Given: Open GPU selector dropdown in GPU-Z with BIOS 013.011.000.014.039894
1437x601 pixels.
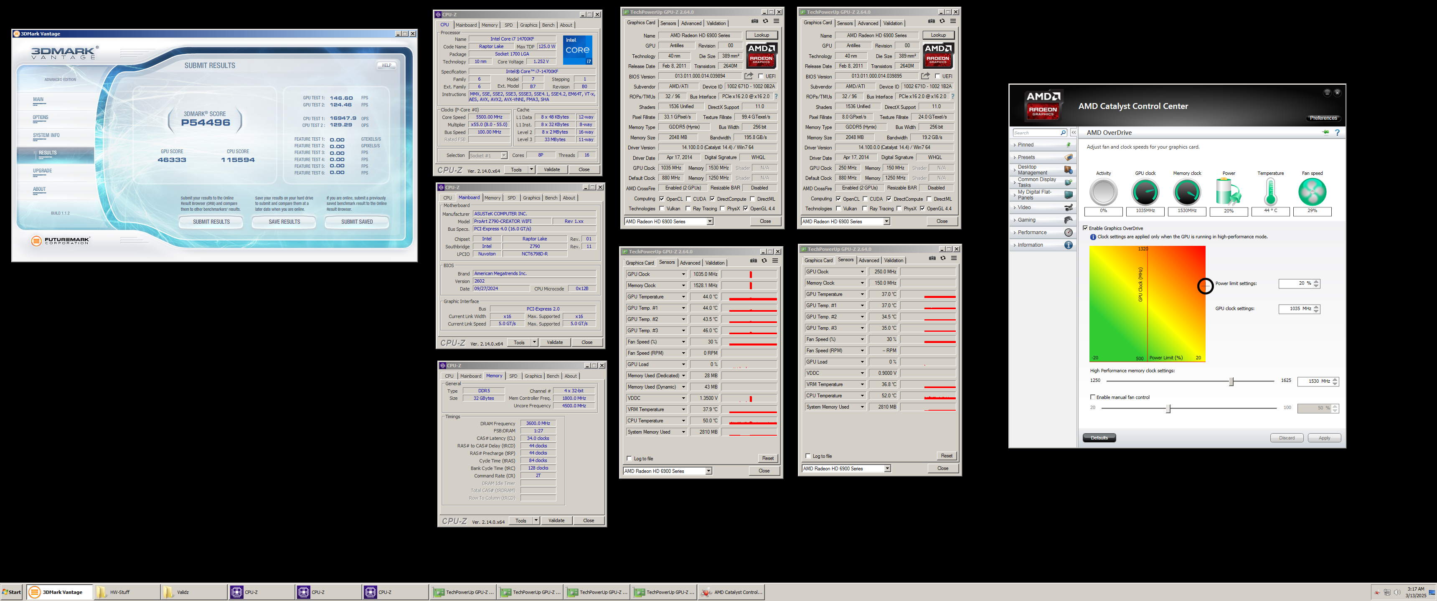Looking at the screenshot, I should [x=710, y=221].
